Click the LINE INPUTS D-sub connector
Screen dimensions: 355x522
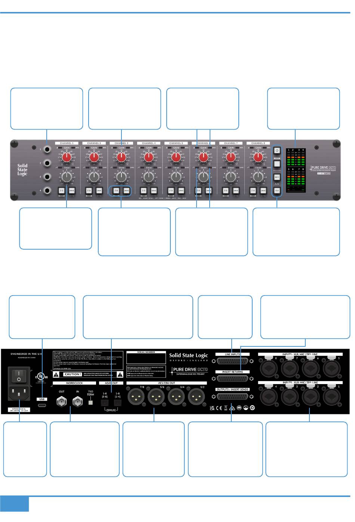click(232, 361)
